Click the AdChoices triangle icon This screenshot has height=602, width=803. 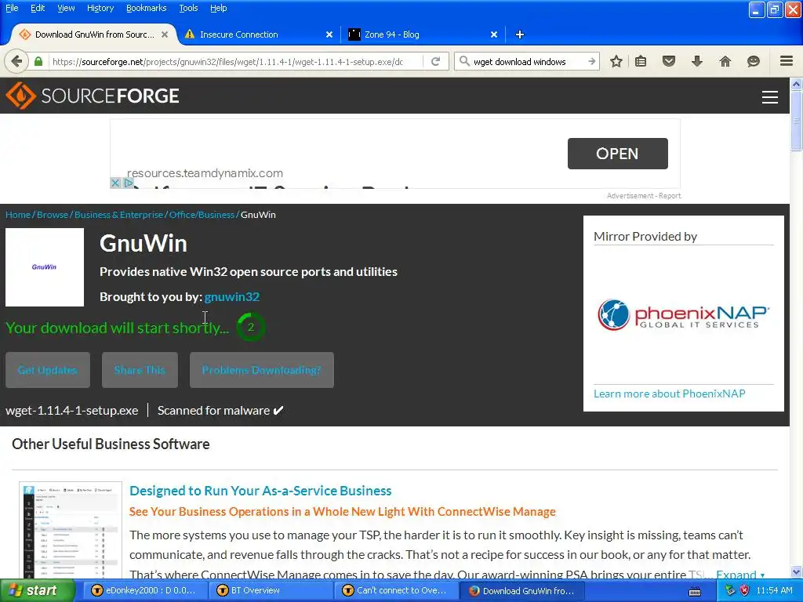point(128,183)
